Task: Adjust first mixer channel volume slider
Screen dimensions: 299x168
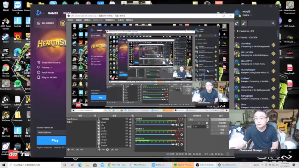Action: click(x=155, y=125)
